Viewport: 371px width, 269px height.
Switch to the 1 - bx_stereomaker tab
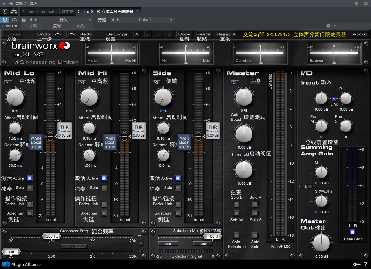(48, 12)
